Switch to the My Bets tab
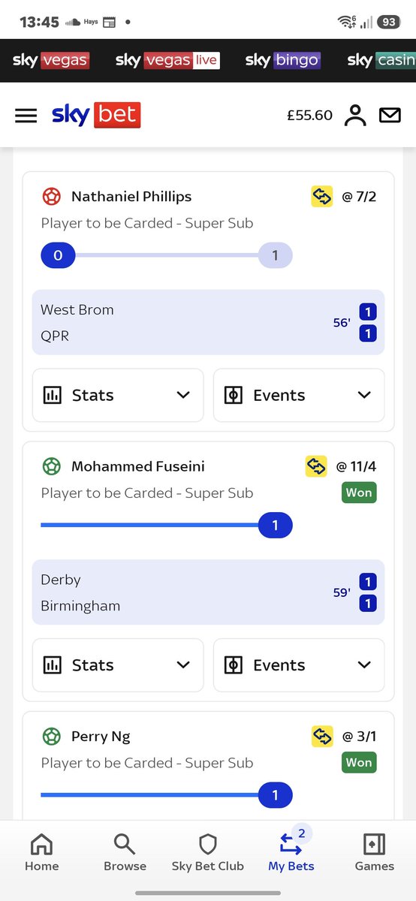Screen dimensions: 416x901 tap(291, 853)
